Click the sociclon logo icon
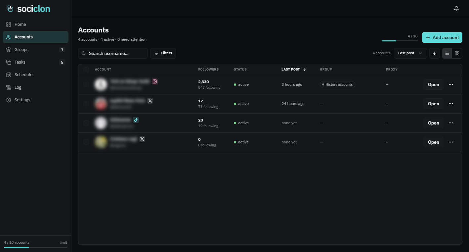Viewport: 469px width, 252px height. 10,9
